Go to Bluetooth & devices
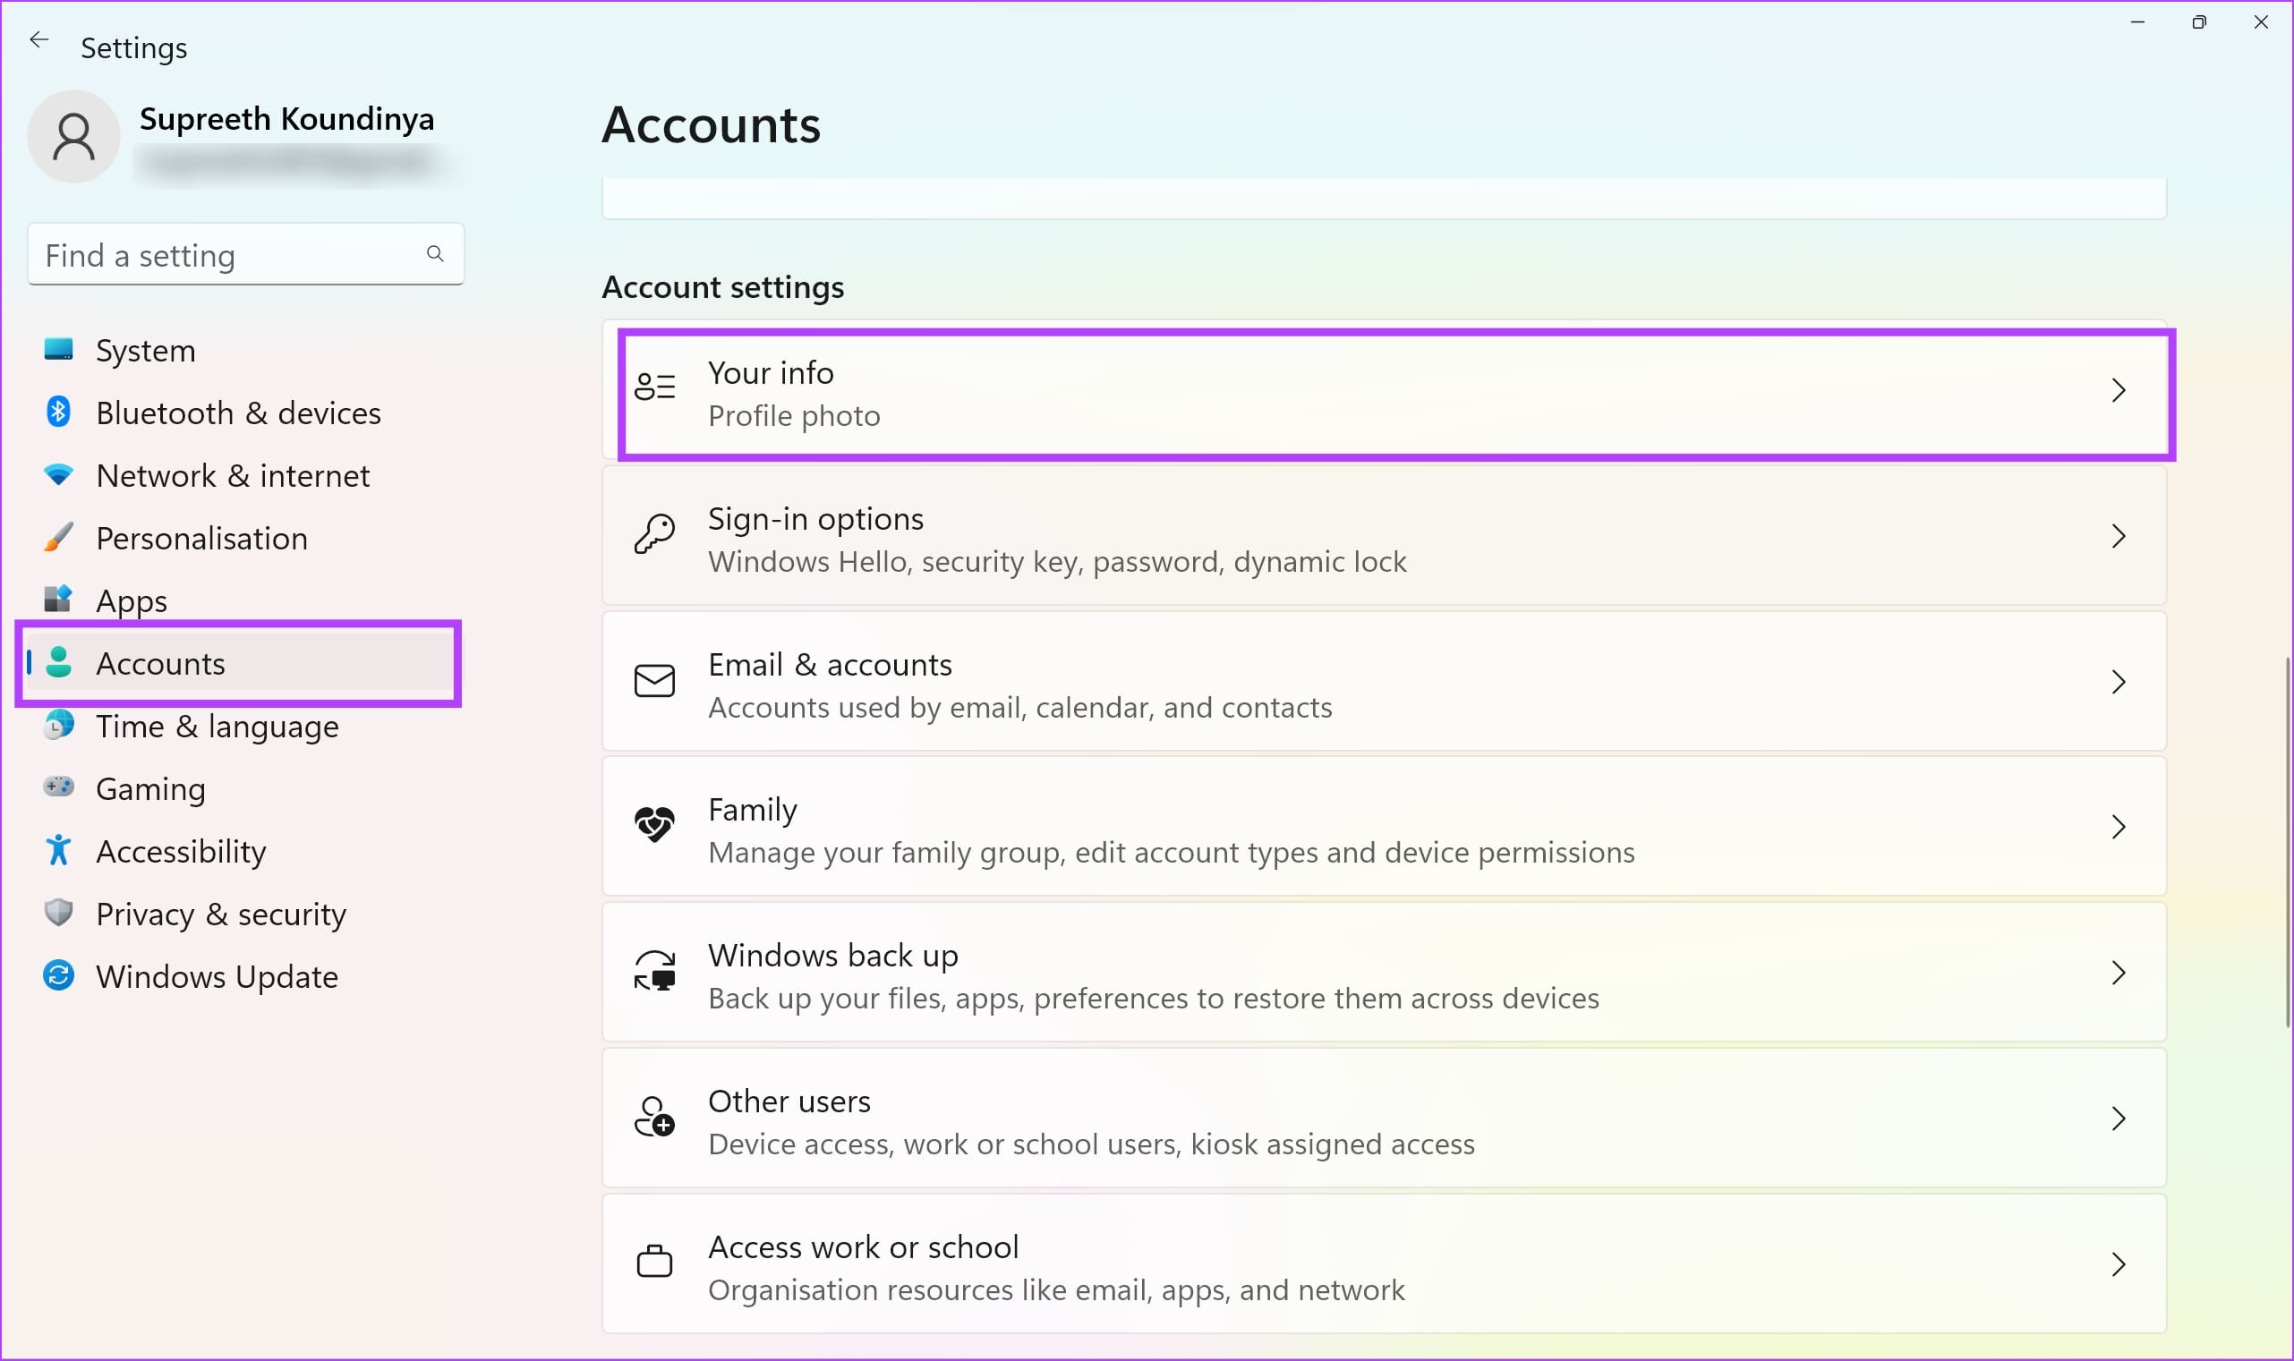Screen dimensions: 2294x1361 point(238,413)
